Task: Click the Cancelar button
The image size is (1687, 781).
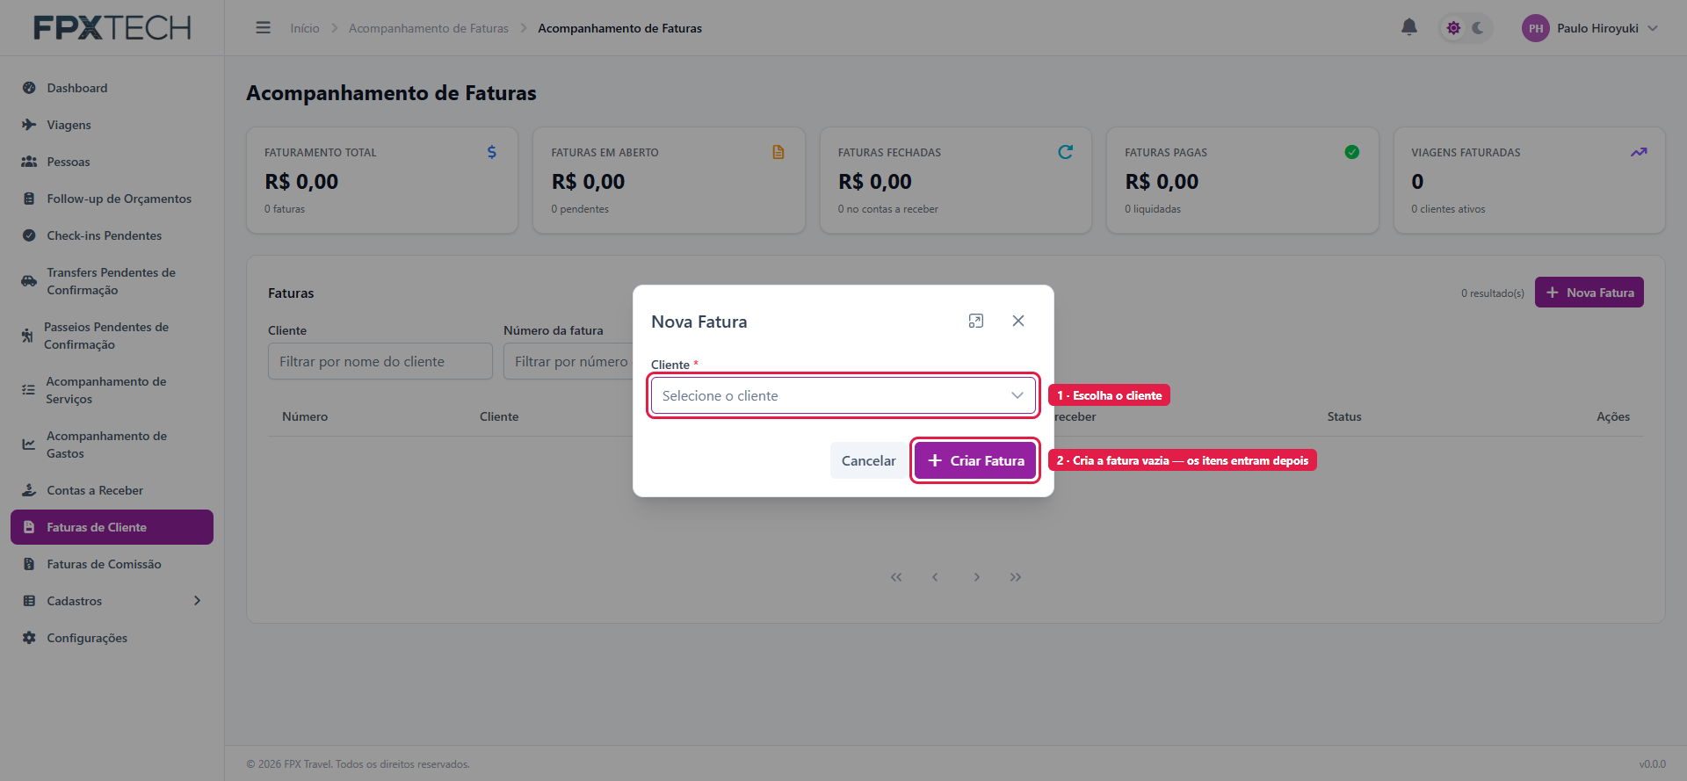Action: click(868, 460)
